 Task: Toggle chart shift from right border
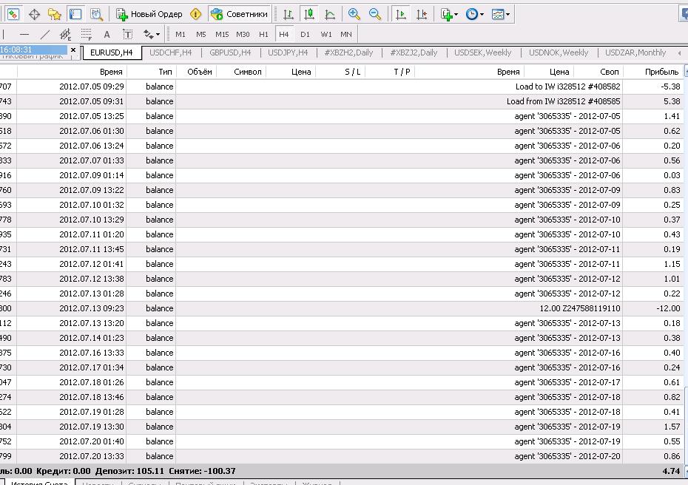[x=422, y=14]
